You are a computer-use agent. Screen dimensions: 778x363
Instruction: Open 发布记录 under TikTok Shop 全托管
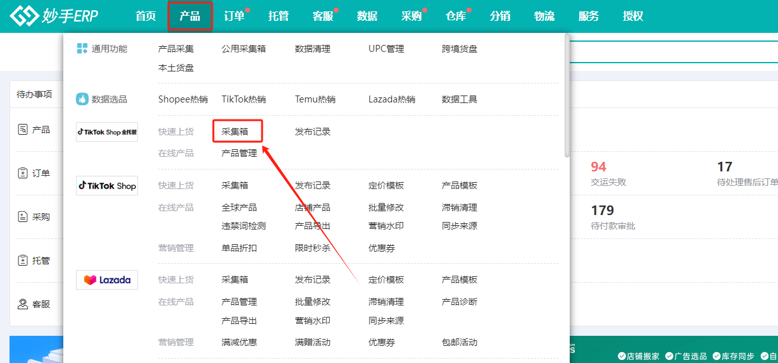(313, 132)
